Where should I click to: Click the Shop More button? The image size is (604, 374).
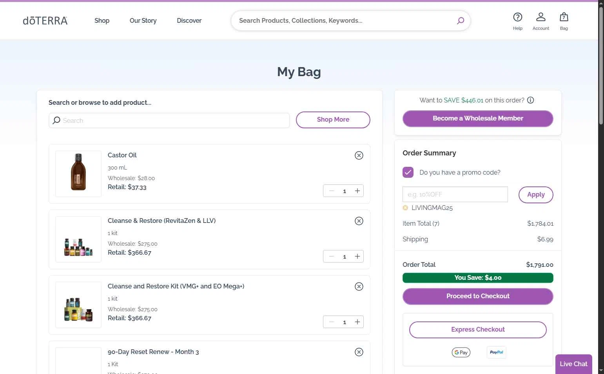point(333,120)
